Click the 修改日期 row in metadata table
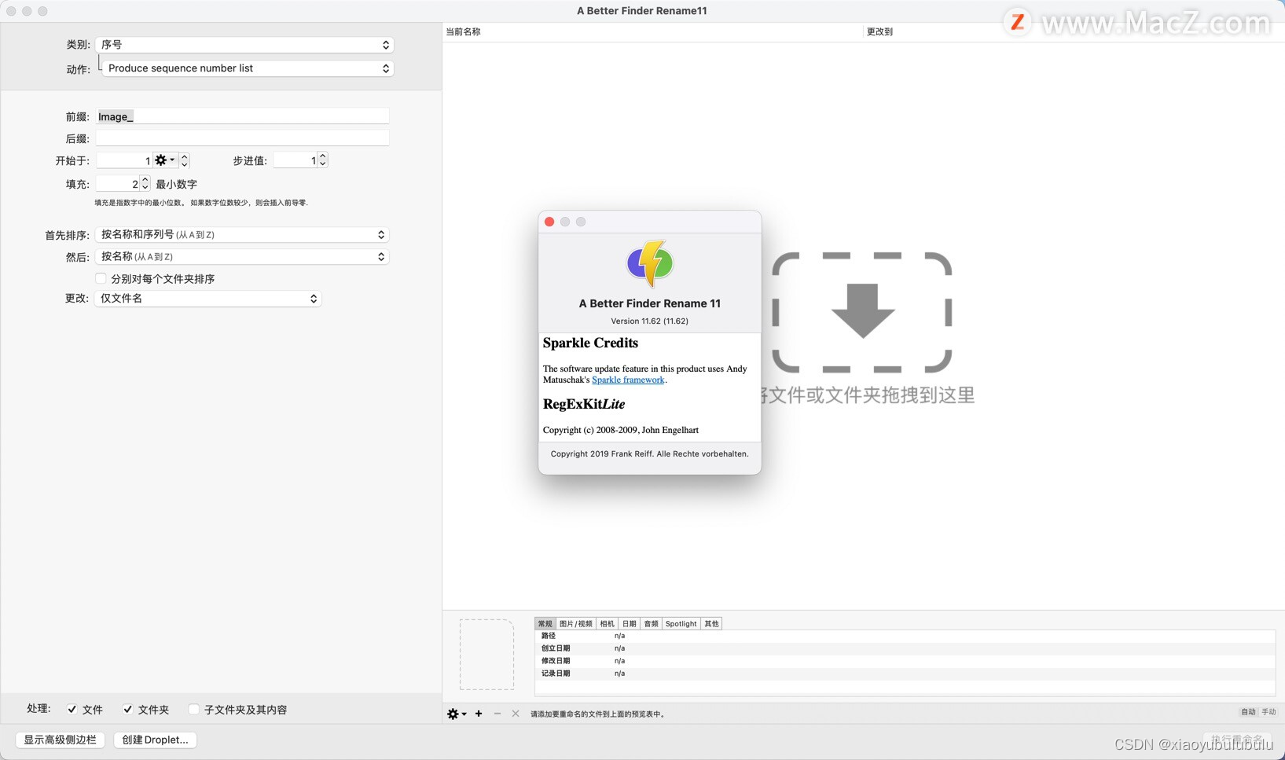This screenshot has height=760, width=1285. point(905,661)
